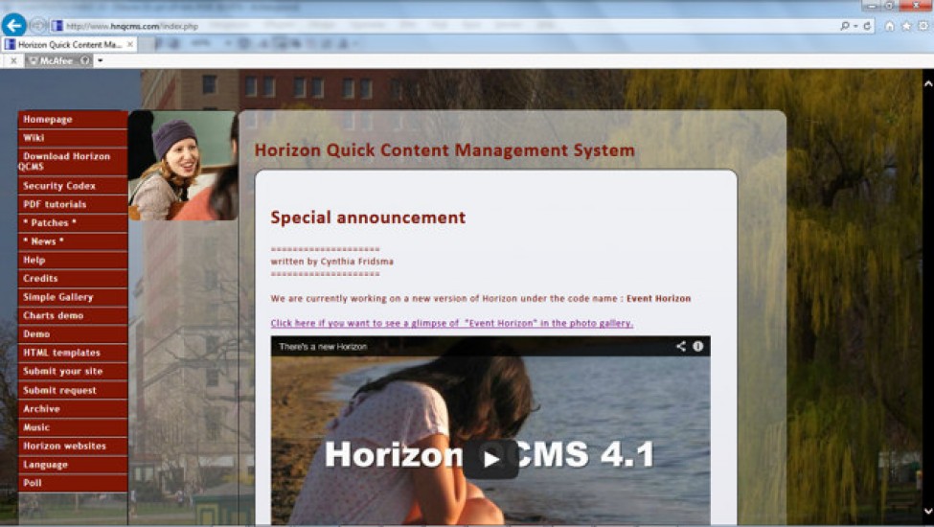This screenshot has height=527, width=934.
Task: Open the Submit request menu item
Action: 73,390
